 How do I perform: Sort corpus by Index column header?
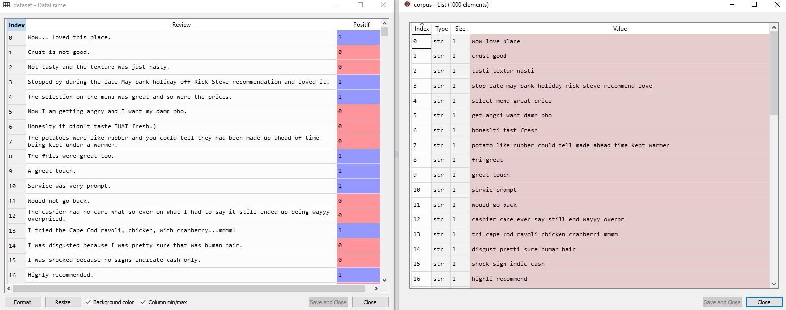point(422,29)
